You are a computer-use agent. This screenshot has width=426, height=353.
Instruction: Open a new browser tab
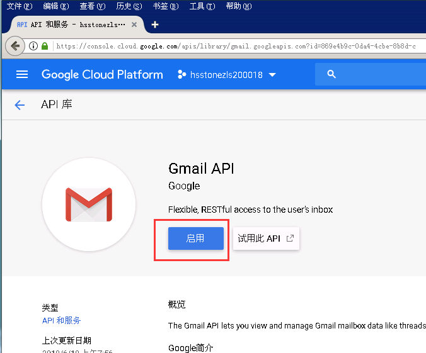click(x=155, y=25)
